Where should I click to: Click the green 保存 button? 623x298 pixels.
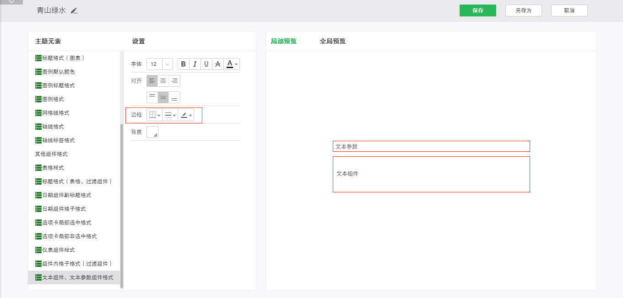477,11
